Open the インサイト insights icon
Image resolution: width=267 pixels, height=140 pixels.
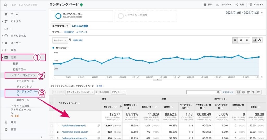coord(251,5)
